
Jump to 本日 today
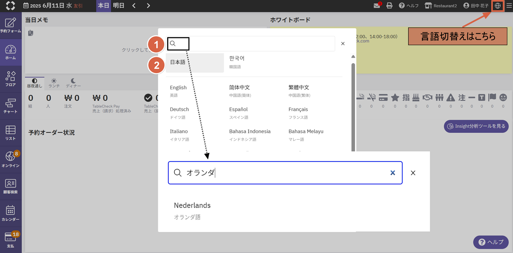coord(103,6)
